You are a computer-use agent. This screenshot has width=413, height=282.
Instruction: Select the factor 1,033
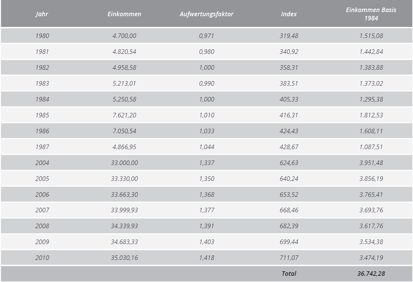pyautogui.click(x=207, y=131)
